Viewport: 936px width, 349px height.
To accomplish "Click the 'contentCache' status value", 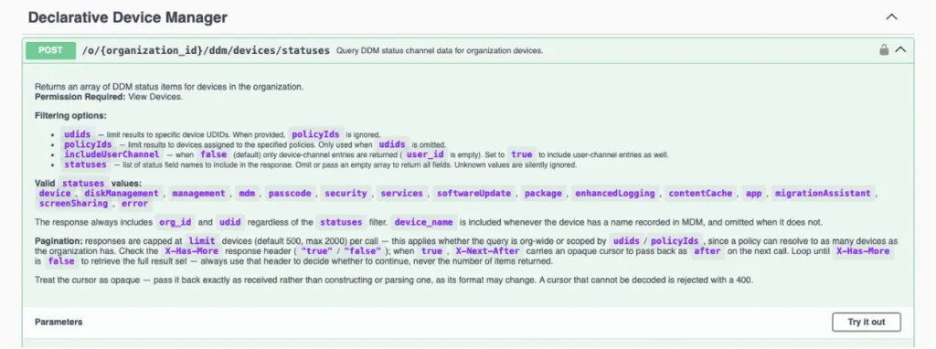I will pyautogui.click(x=700, y=194).
